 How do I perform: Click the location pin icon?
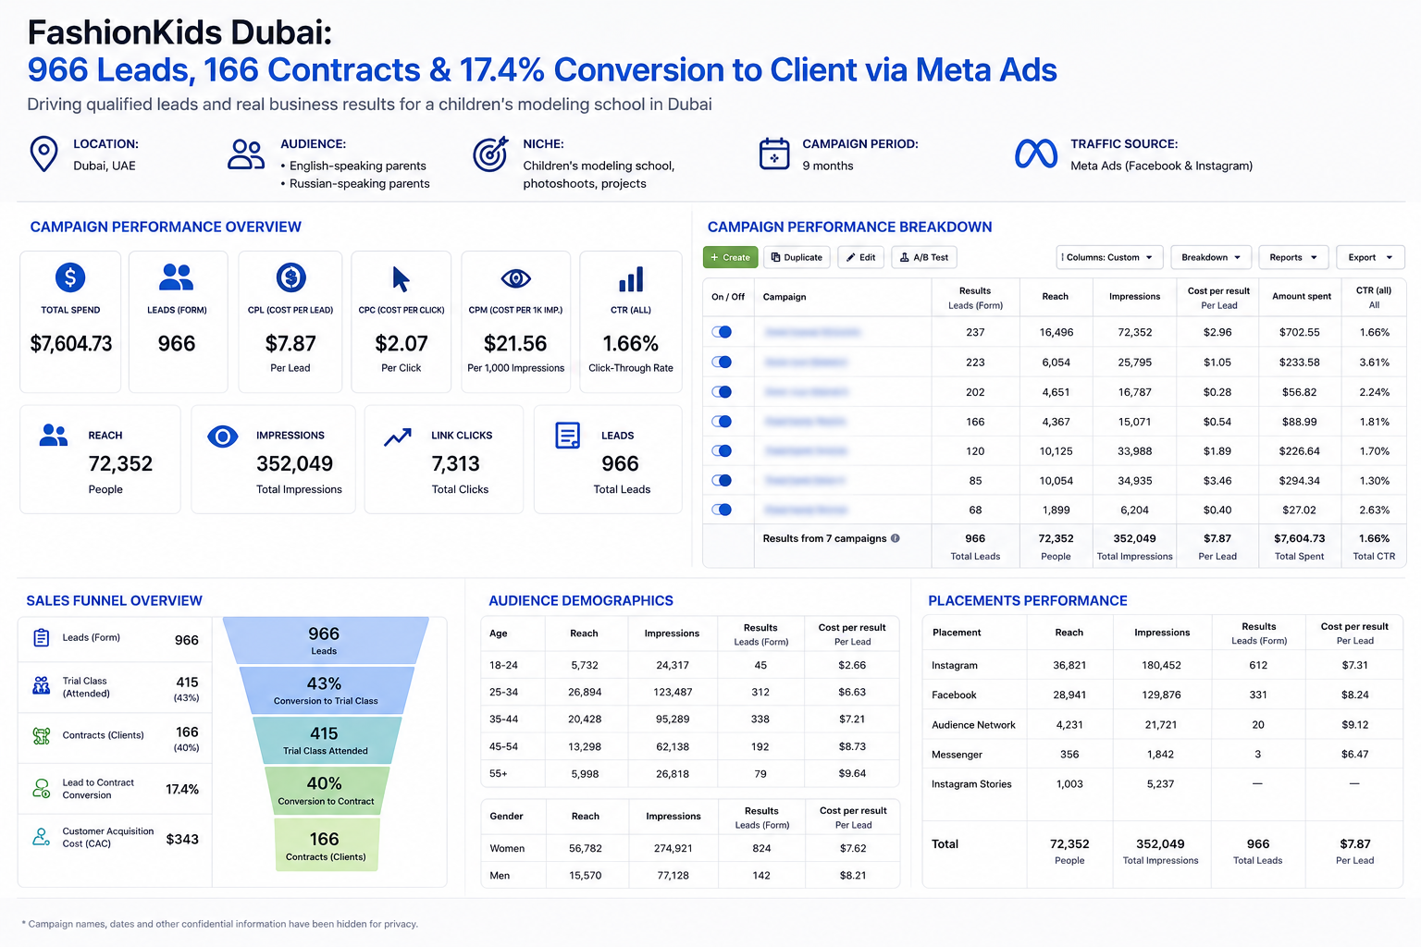pyautogui.click(x=43, y=154)
